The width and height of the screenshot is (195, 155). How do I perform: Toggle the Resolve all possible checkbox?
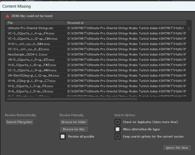coord(63,137)
